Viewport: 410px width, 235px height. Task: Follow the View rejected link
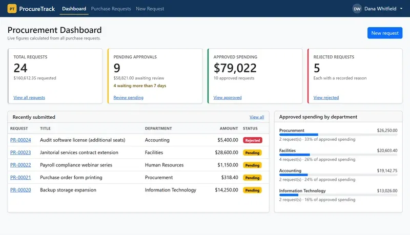[x=326, y=97]
